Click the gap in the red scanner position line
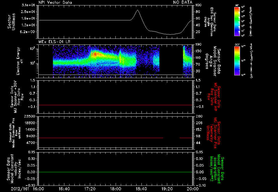Image resolution: width=278 pixels, height=192 pixels. click(172, 138)
